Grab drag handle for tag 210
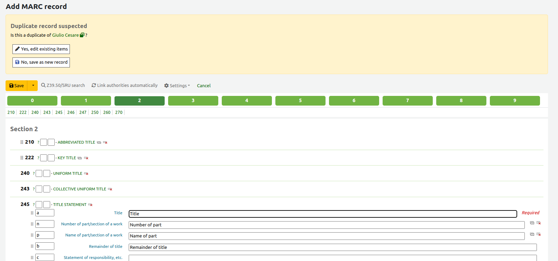Screen dimensions: 558x261 [x=22, y=142]
